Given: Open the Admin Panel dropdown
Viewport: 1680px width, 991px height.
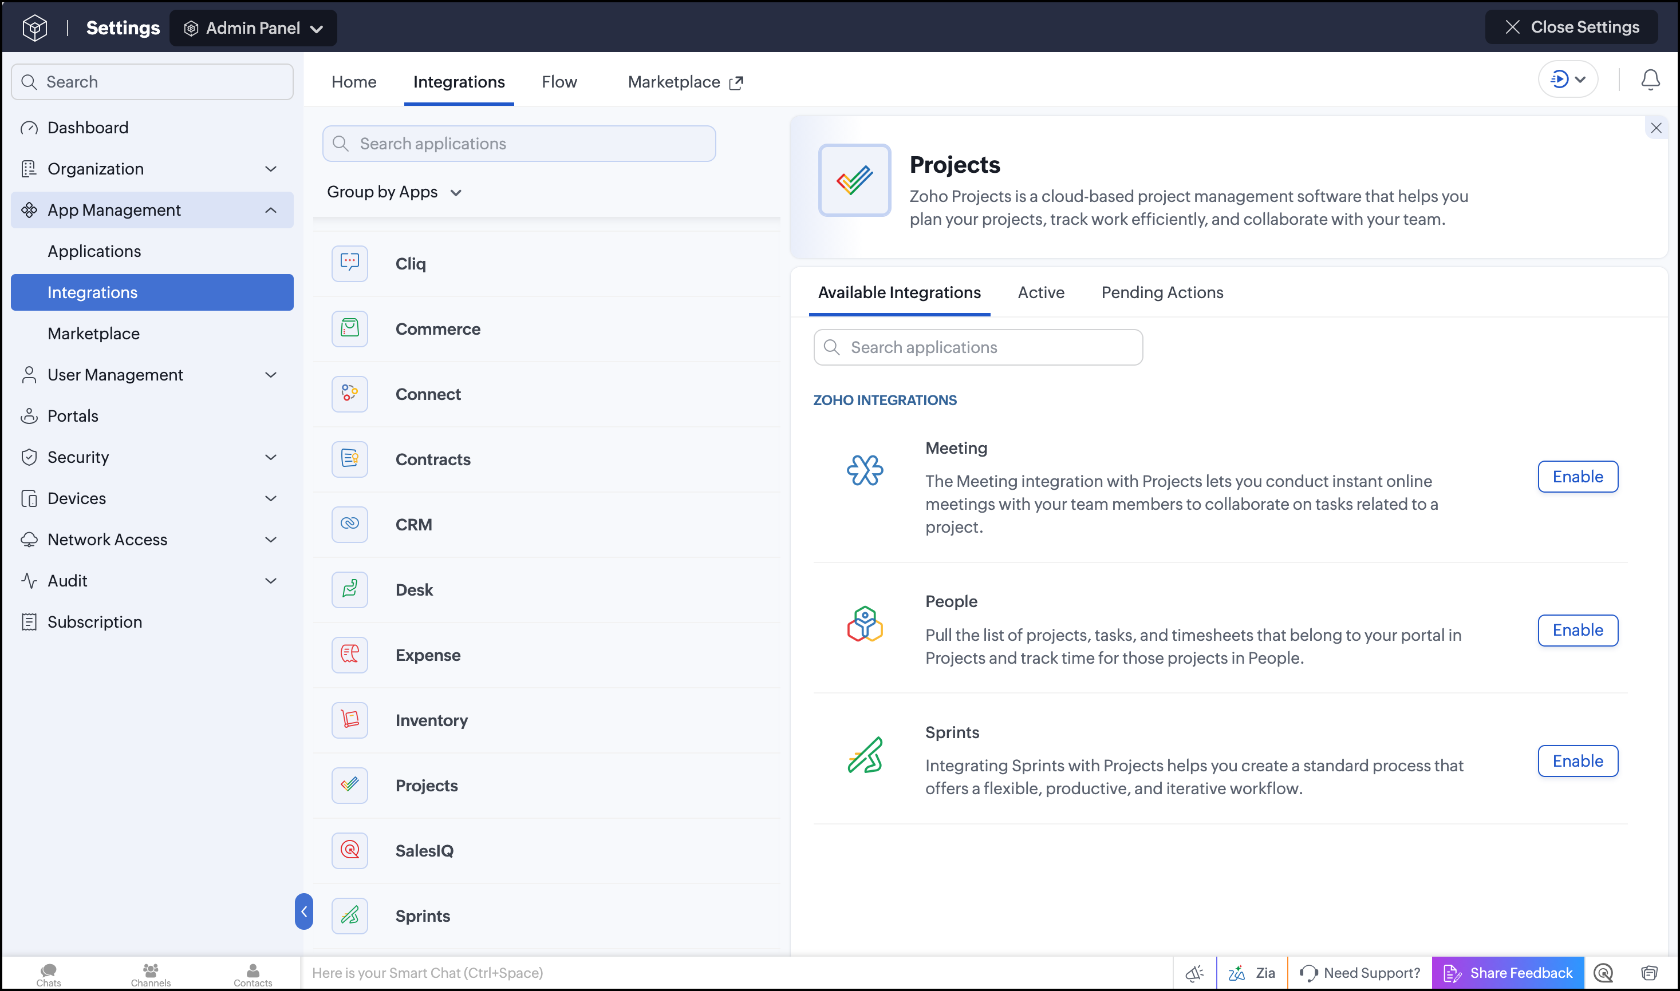Looking at the screenshot, I should (253, 28).
